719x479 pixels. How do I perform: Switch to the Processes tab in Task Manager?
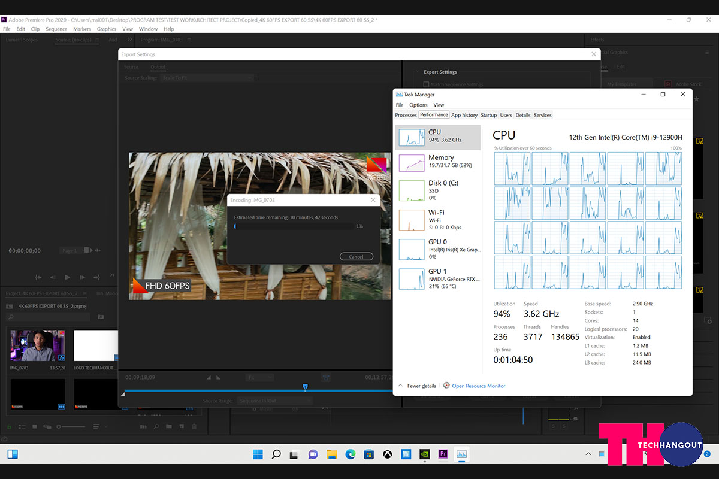pyautogui.click(x=406, y=115)
